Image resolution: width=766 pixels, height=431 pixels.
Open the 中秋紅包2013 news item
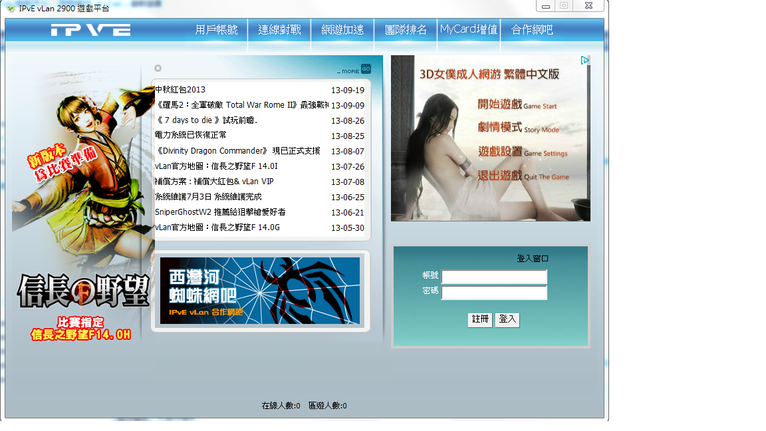click(180, 89)
